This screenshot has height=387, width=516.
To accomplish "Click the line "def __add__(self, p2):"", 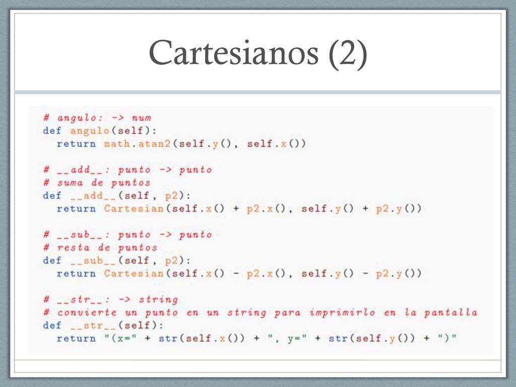I will 117,196.
